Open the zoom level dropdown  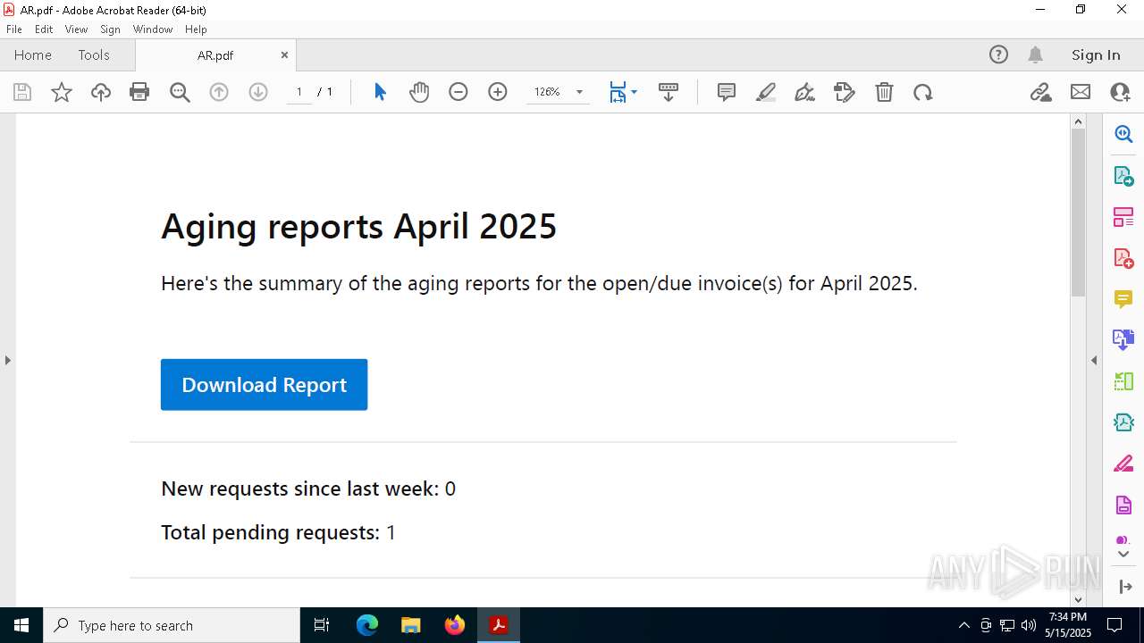(579, 92)
